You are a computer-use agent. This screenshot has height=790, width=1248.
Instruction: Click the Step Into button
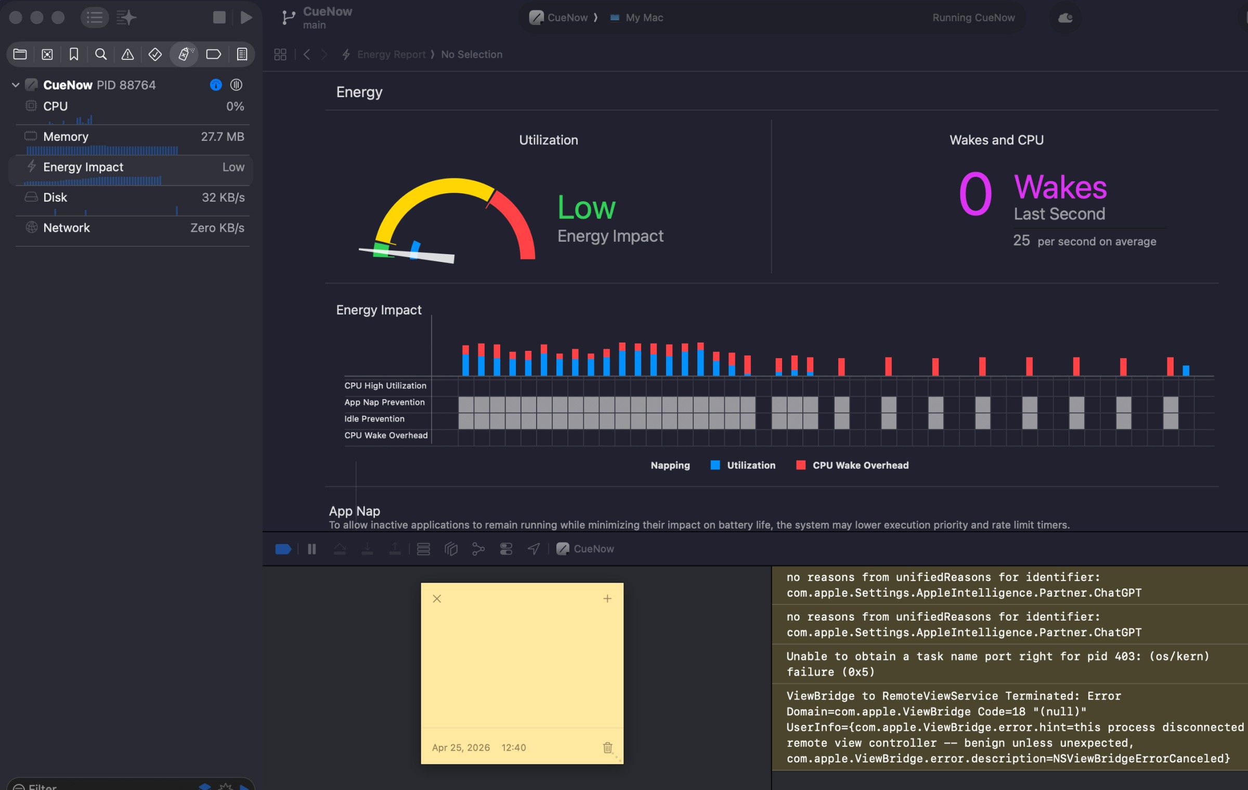tap(367, 549)
